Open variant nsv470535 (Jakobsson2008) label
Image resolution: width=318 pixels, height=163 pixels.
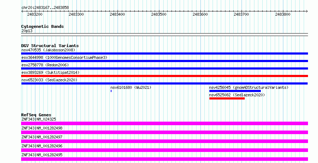click(x=48, y=50)
